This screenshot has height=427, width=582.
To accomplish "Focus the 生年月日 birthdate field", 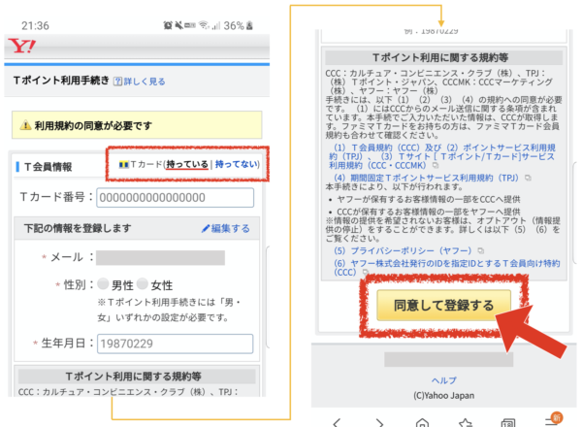I will [176, 344].
